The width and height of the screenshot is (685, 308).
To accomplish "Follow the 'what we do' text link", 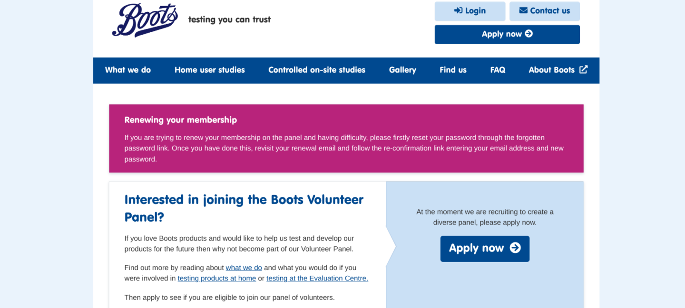I will point(244,268).
